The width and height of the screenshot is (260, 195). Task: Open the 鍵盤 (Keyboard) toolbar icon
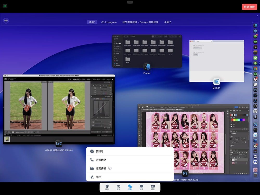click(153, 187)
